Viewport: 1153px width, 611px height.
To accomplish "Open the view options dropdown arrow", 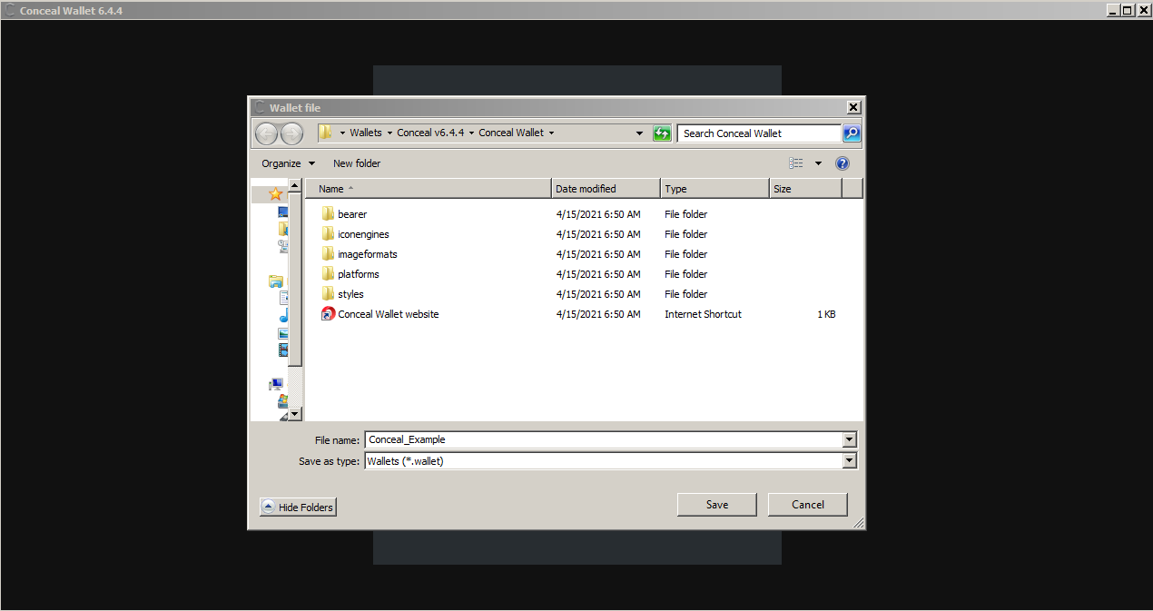I will click(x=818, y=163).
